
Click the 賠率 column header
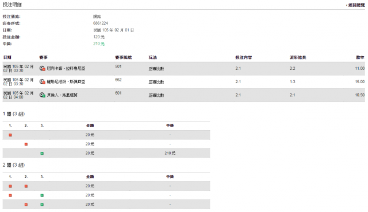tap(361, 57)
